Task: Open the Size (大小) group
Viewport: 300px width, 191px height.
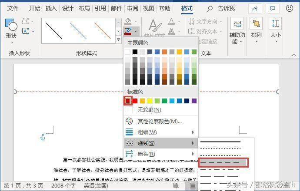Action: (x=276, y=30)
